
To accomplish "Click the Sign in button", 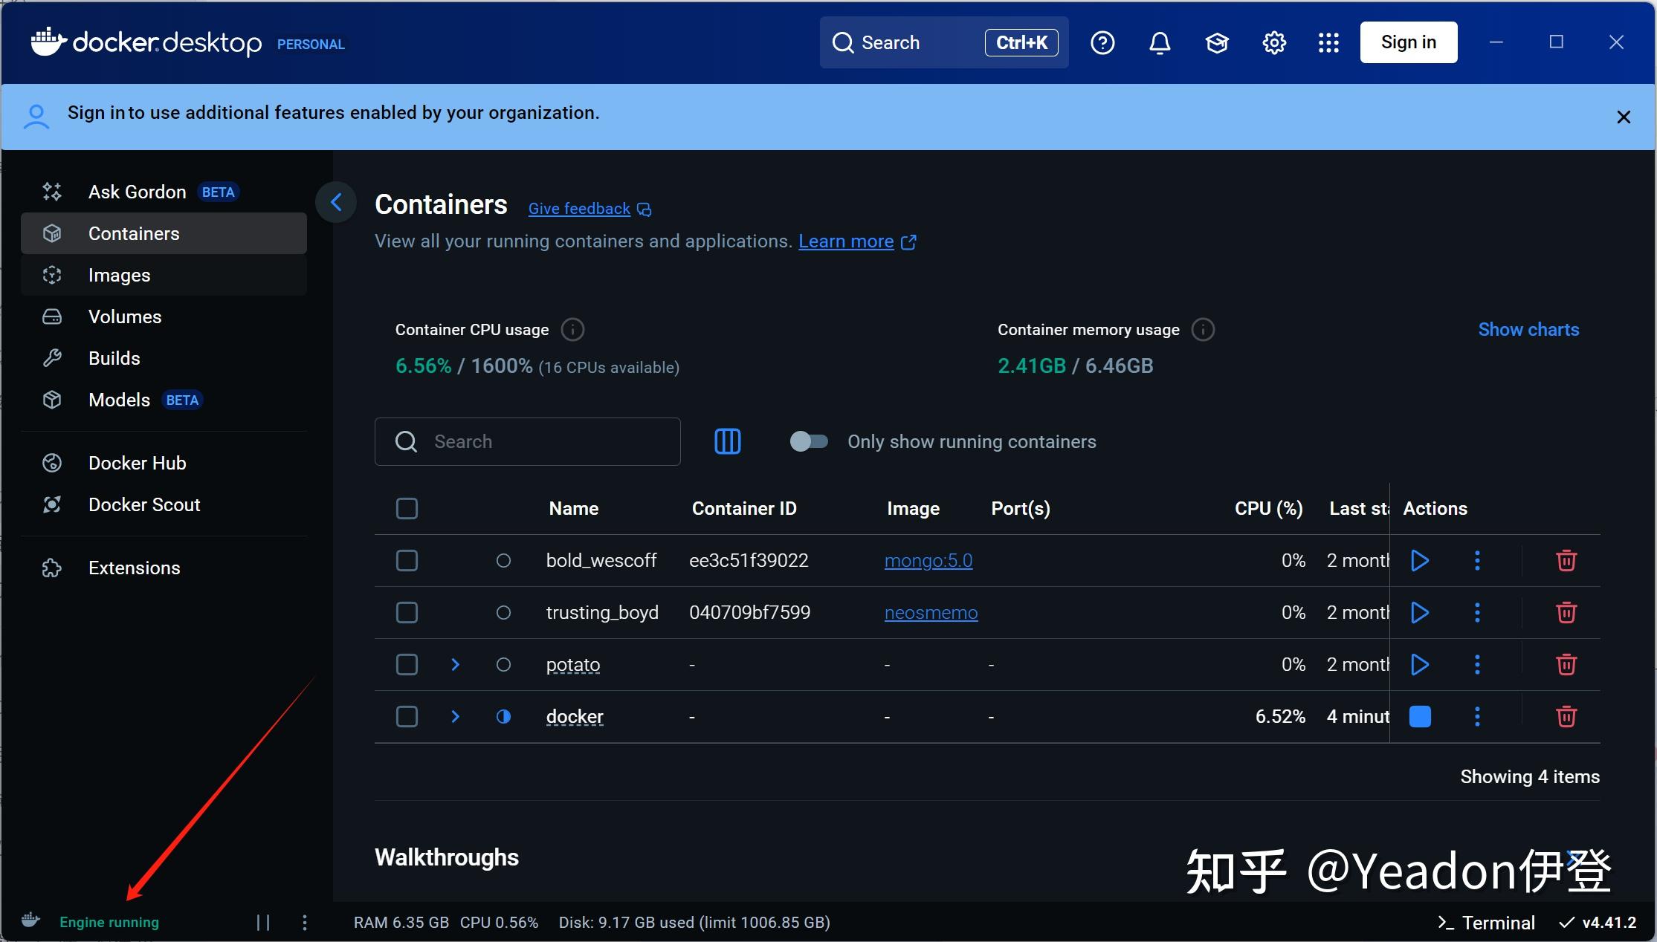I will [x=1408, y=42].
